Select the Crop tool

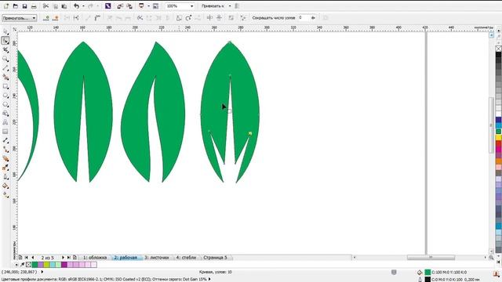pos(5,50)
